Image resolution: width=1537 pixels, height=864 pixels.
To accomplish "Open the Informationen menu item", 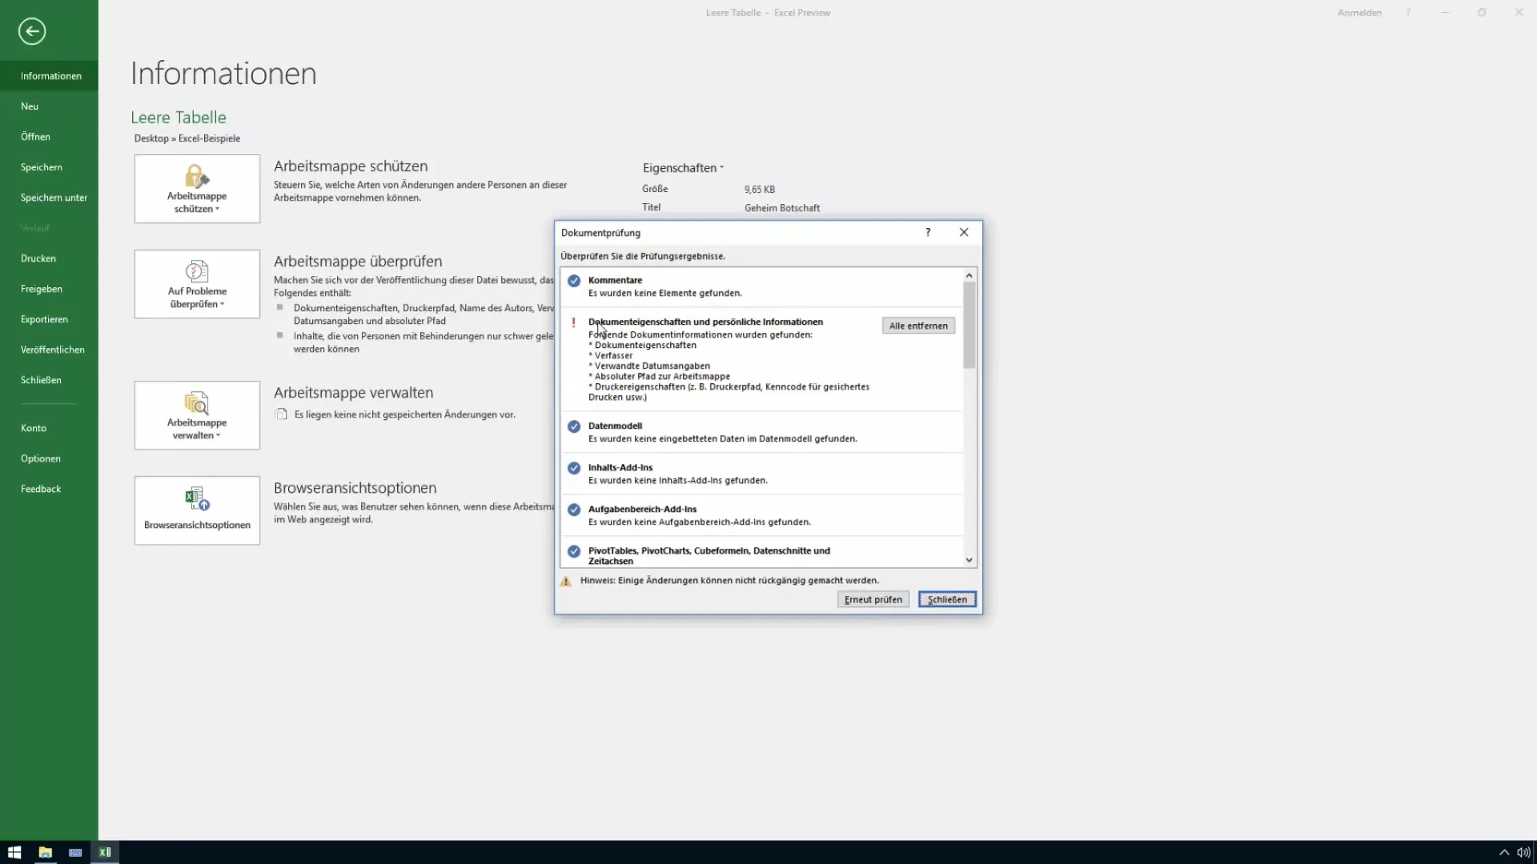I will [50, 75].
